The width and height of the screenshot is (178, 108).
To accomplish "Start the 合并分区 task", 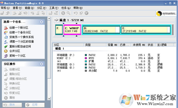I will click(15, 51).
